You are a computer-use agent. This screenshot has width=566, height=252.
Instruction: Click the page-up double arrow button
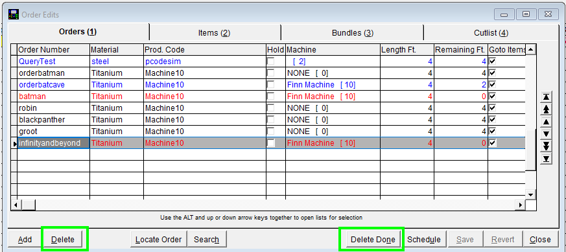pyautogui.click(x=546, y=109)
